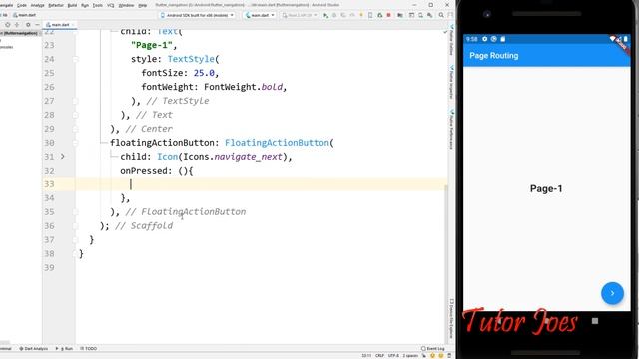Screen dimensions: 639x359
Task: Open the VCS menu
Action: pyautogui.click(x=111, y=5)
